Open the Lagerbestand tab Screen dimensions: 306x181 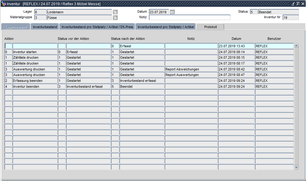16,27
